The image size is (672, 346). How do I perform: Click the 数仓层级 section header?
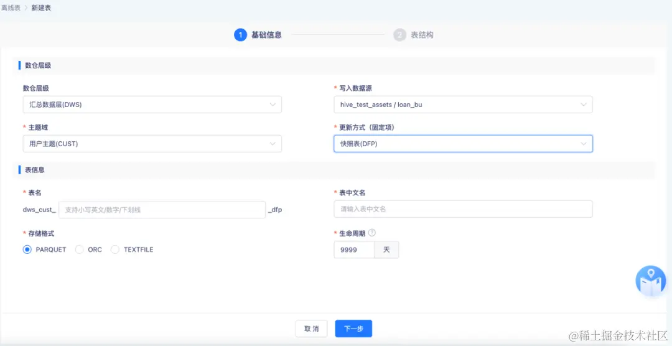38,65
